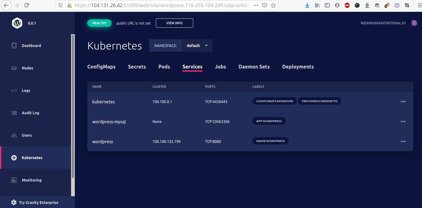Switch to the Deployments tab

click(298, 67)
